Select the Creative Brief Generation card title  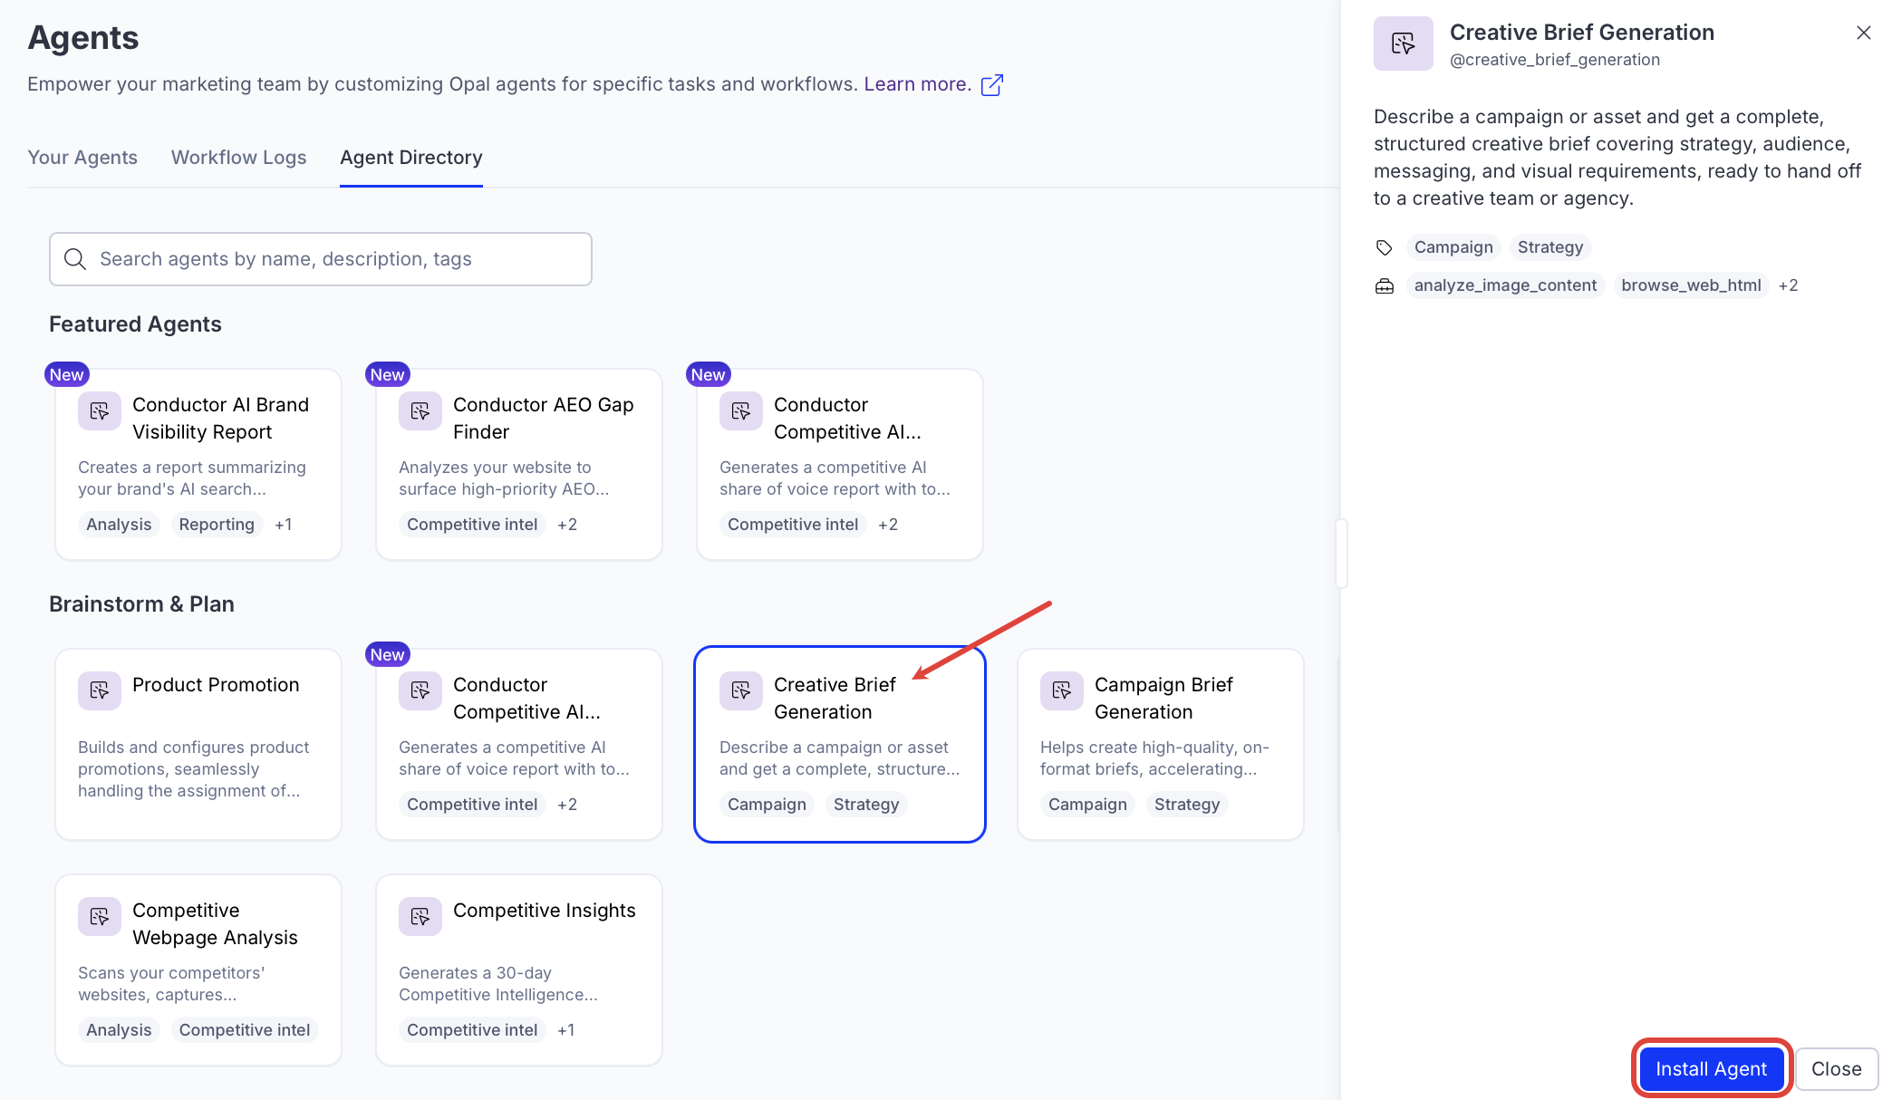pyautogui.click(x=835, y=699)
